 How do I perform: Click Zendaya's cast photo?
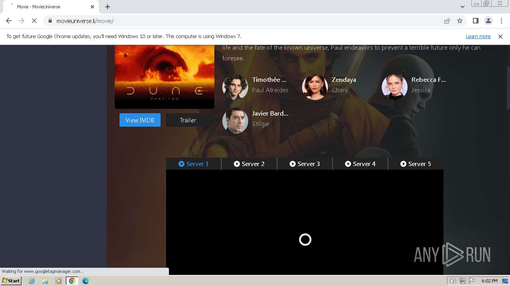315,87
